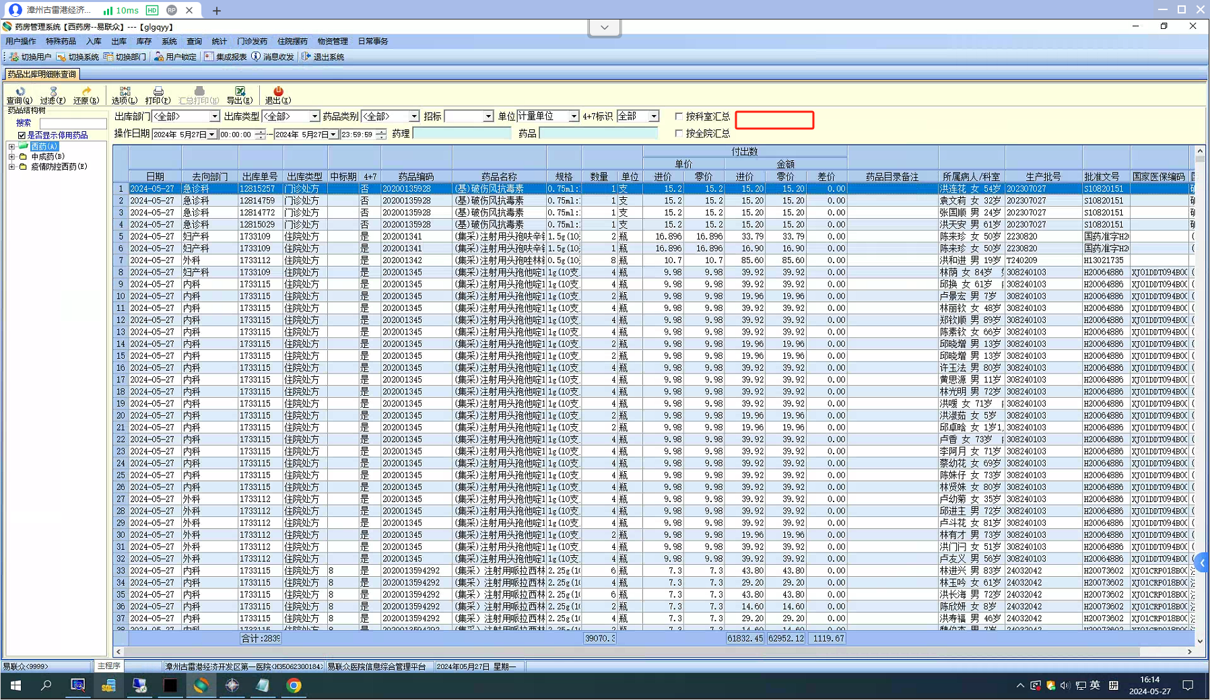Open the 库存 menu

pos(144,42)
